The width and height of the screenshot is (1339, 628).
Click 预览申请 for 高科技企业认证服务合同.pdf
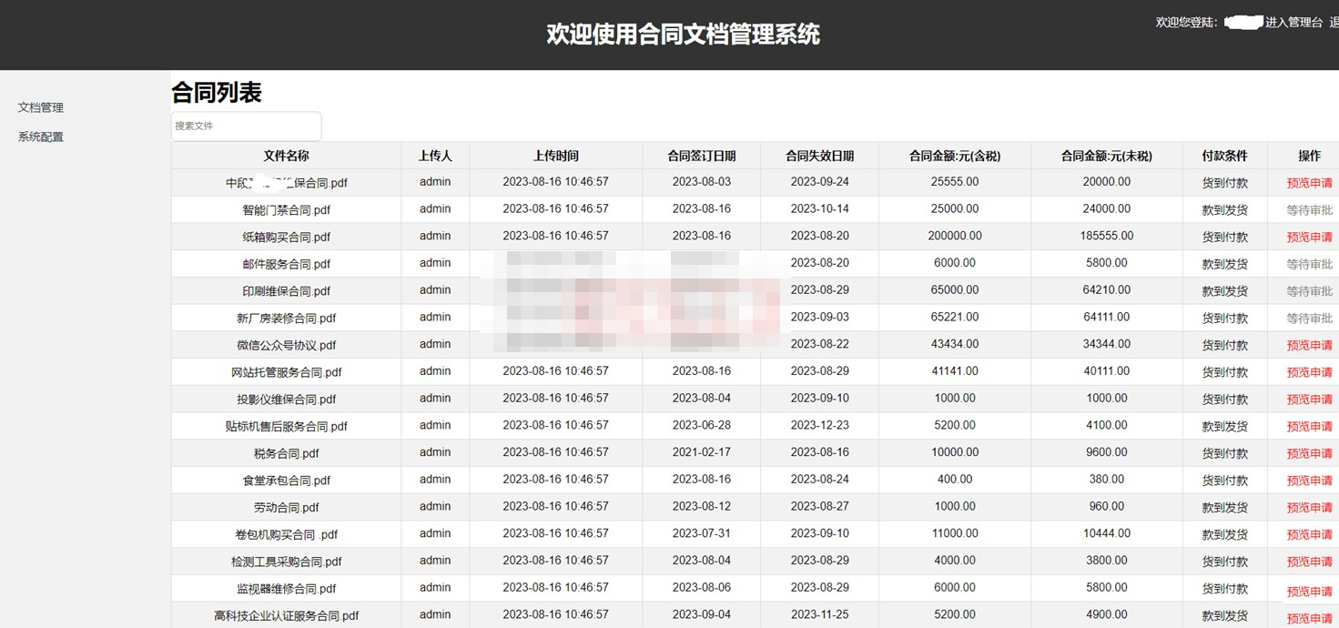[1309, 618]
